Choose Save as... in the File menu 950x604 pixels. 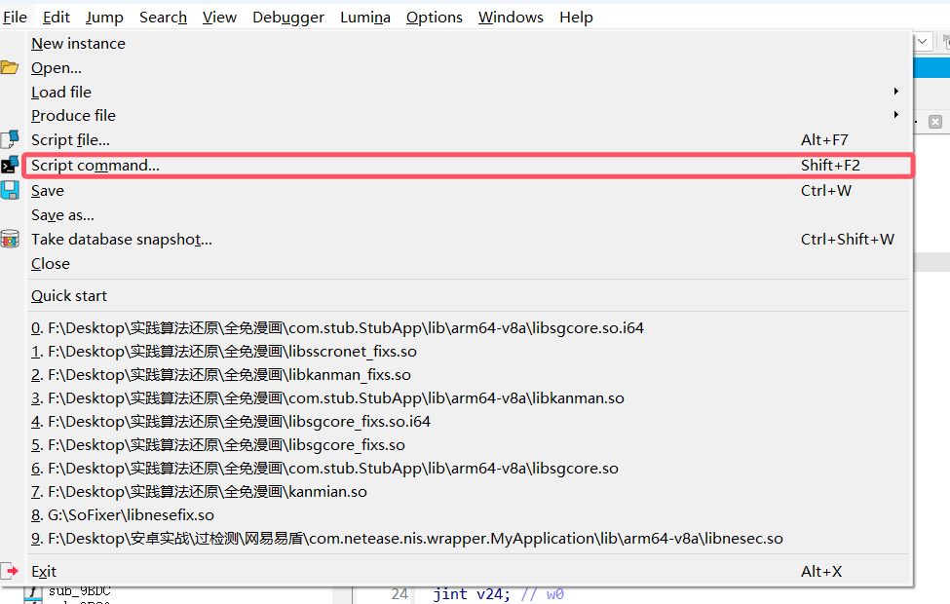point(60,214)
